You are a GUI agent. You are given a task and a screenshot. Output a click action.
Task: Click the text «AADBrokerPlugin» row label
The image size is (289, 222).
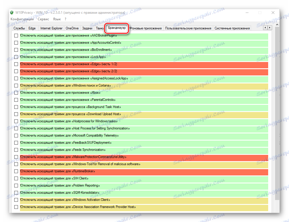tap(68, 35)
